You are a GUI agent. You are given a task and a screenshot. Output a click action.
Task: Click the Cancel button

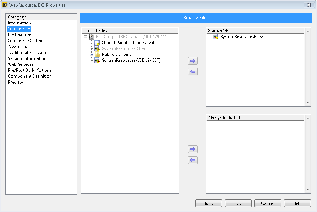click(268, 203)
